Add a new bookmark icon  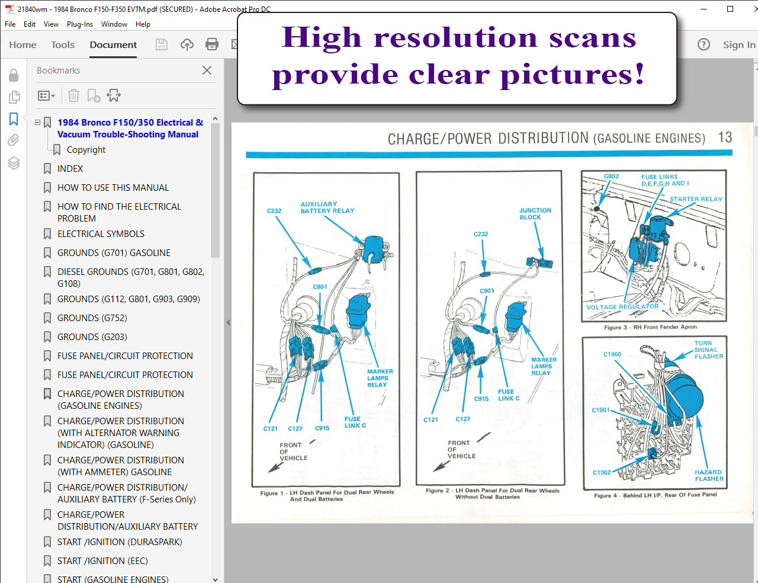pyautogui.click(x=94, y=95)
